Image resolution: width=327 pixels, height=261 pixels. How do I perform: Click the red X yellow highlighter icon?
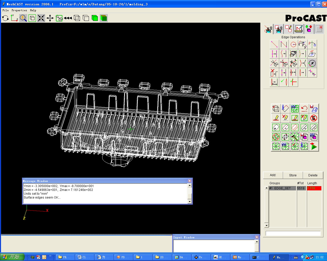click(285, 118)
